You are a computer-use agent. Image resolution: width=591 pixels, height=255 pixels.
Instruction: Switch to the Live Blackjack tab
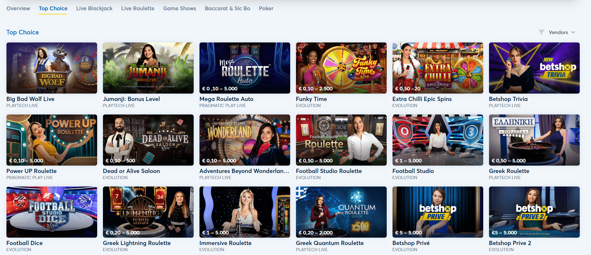click(94, 8)
